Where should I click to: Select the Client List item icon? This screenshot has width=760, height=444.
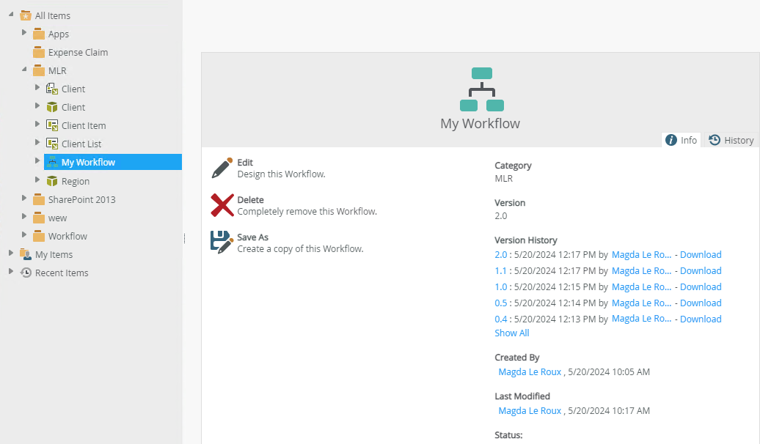pyautogui.click(x=52, y=144)
